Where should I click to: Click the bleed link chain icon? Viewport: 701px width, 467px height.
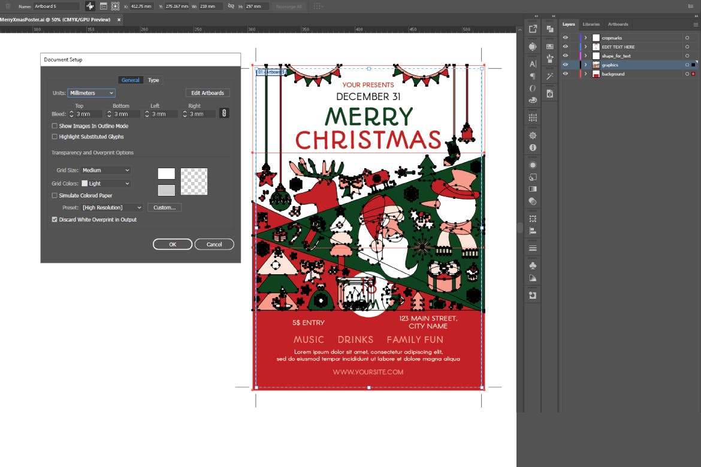[x=224, y=113]
